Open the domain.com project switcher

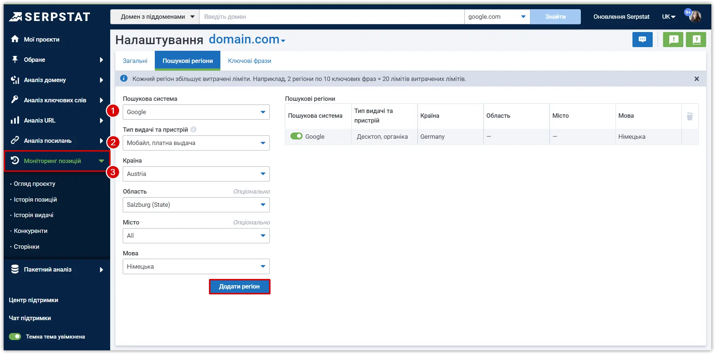(x=247, y=39)
